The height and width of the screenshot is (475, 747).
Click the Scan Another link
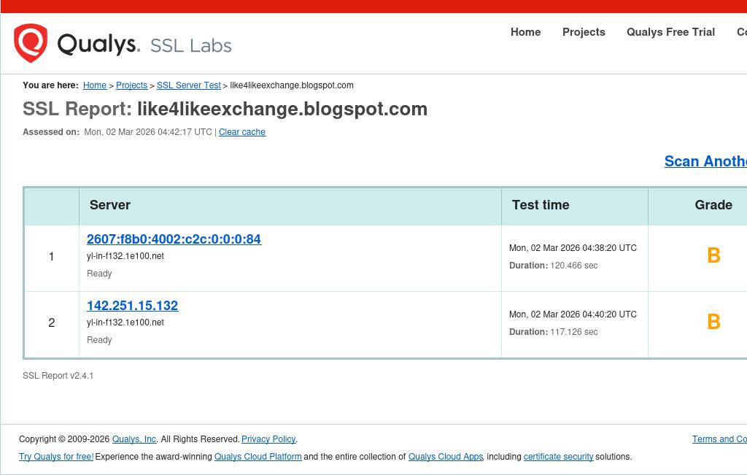click(x=705, y=161)
